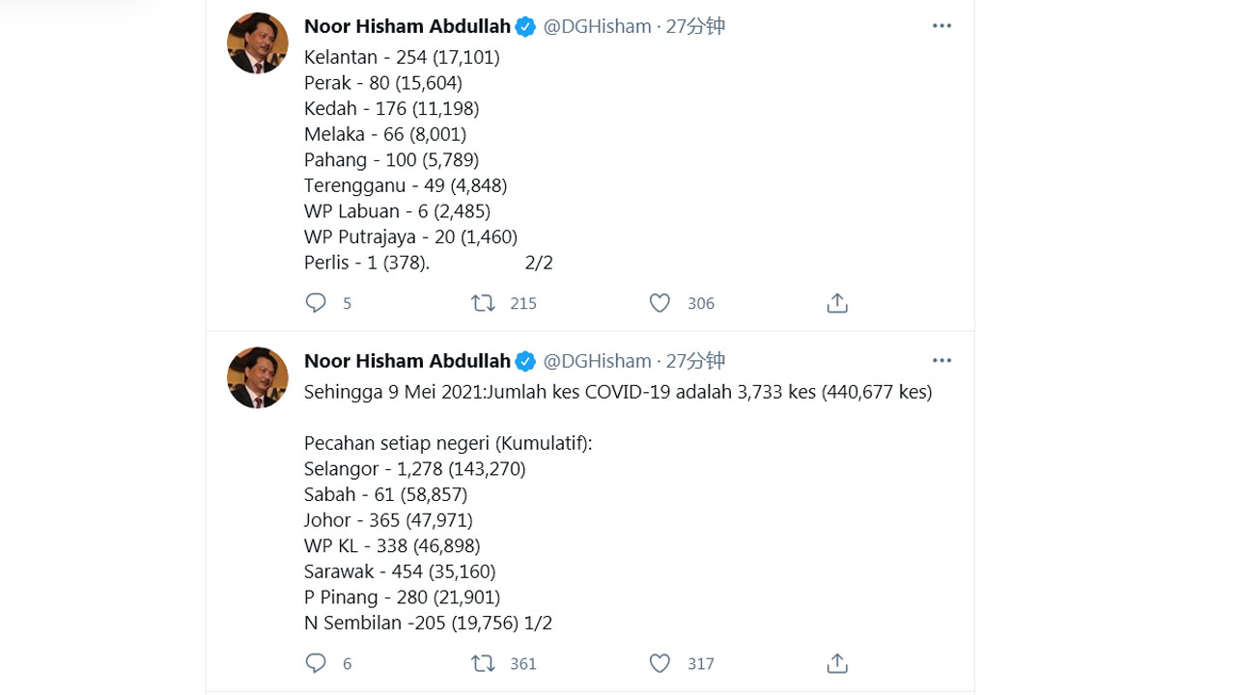Share the second tweet ending with 1/2

(x=837, y=663)
